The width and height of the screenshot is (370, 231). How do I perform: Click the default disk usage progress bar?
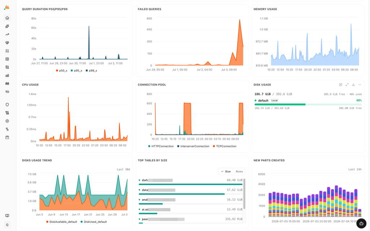tap(308, 104)
